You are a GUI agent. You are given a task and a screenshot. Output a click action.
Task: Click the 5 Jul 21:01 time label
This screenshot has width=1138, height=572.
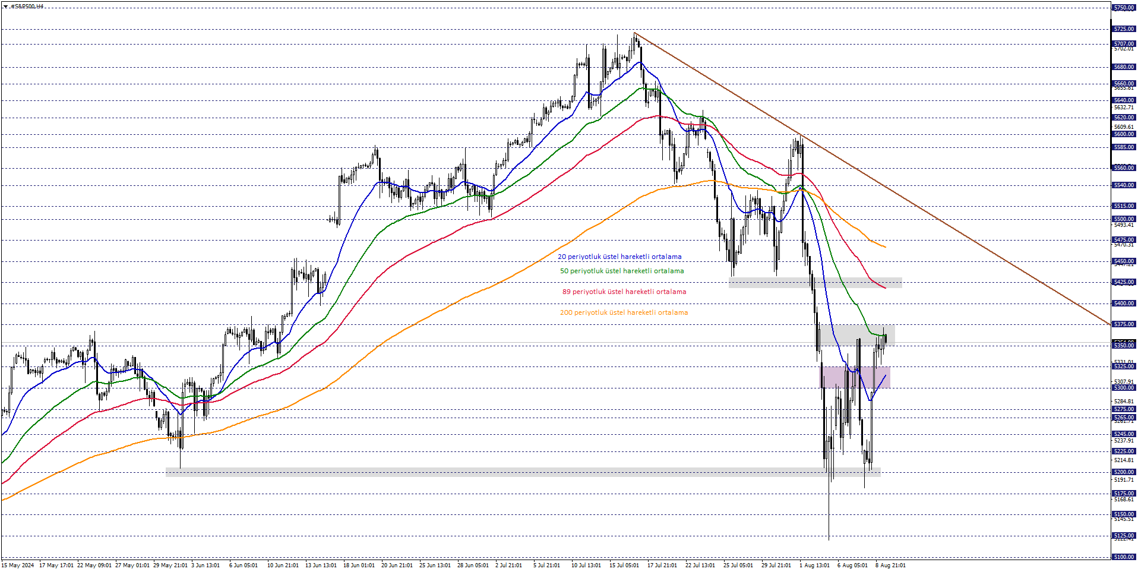546,565
